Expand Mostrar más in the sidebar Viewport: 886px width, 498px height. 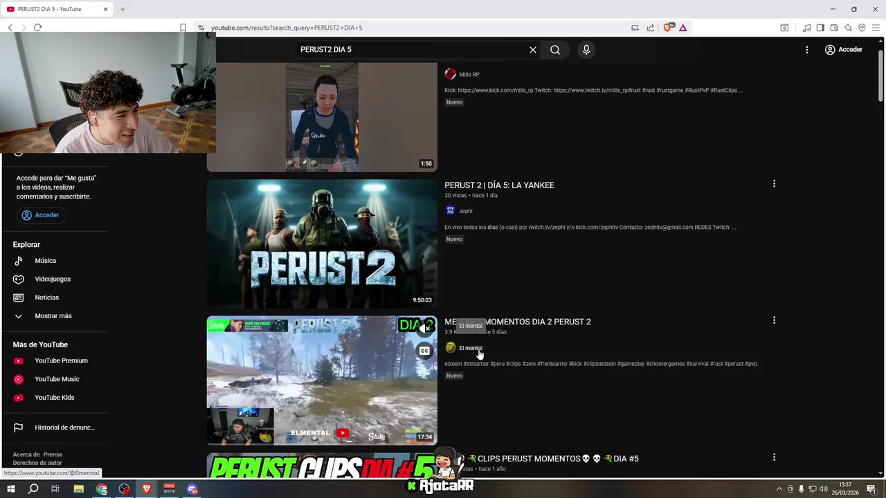pyautogui.click(x=54, y=316)
